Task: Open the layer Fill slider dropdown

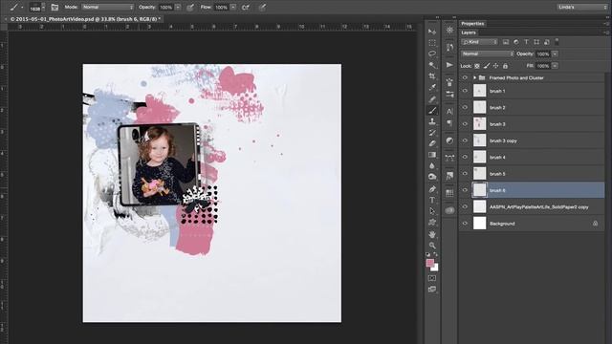Action: (x=555, y=66)
